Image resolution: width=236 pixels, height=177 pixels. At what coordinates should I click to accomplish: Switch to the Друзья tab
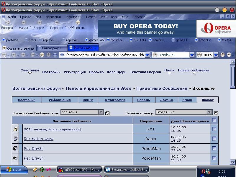click(x=166, y=100)
